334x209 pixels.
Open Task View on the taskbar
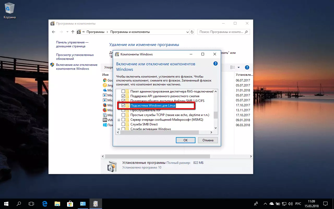31,204
